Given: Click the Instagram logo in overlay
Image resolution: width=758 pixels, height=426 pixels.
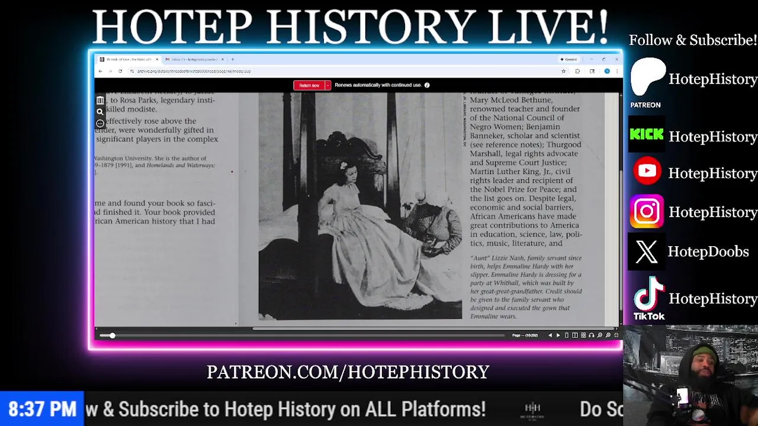Looking at the screenshot, I should [x=647, y=211].
